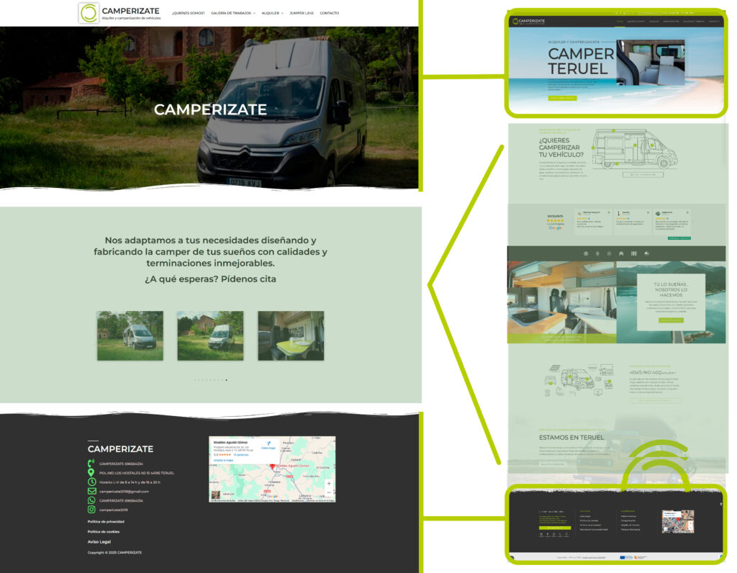Click the van outline illustration in new design
Image resolution: width=737 pixels, height=573 pixels.
[635, 150]
